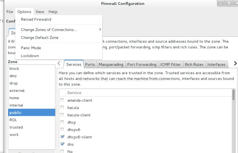Viewport: 238px width, 153px height.
Task: Select Change Default Zone menu entry
Action: [x=59, y=38]
